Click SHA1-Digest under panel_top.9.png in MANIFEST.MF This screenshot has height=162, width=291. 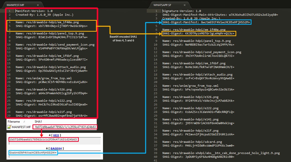tap(51, 37)
